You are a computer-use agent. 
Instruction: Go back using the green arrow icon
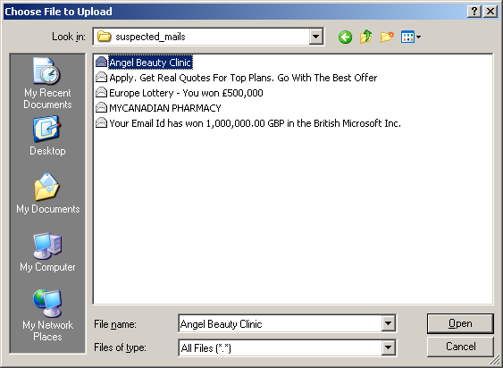(x=345, y=38)
